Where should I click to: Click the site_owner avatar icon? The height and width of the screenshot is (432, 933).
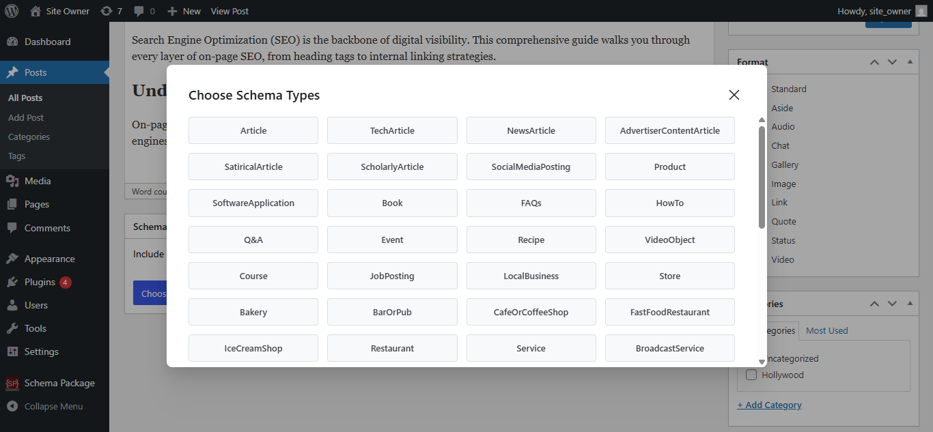click(921, 11)
